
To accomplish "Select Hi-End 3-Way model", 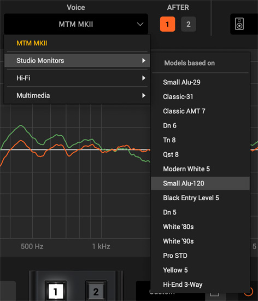I will tap(200, 285).
